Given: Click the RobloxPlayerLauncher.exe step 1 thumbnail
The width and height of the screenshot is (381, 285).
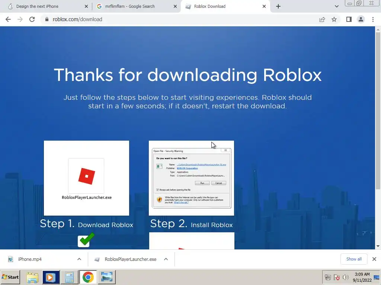Looking at the screenshot, I should (86, 178).
